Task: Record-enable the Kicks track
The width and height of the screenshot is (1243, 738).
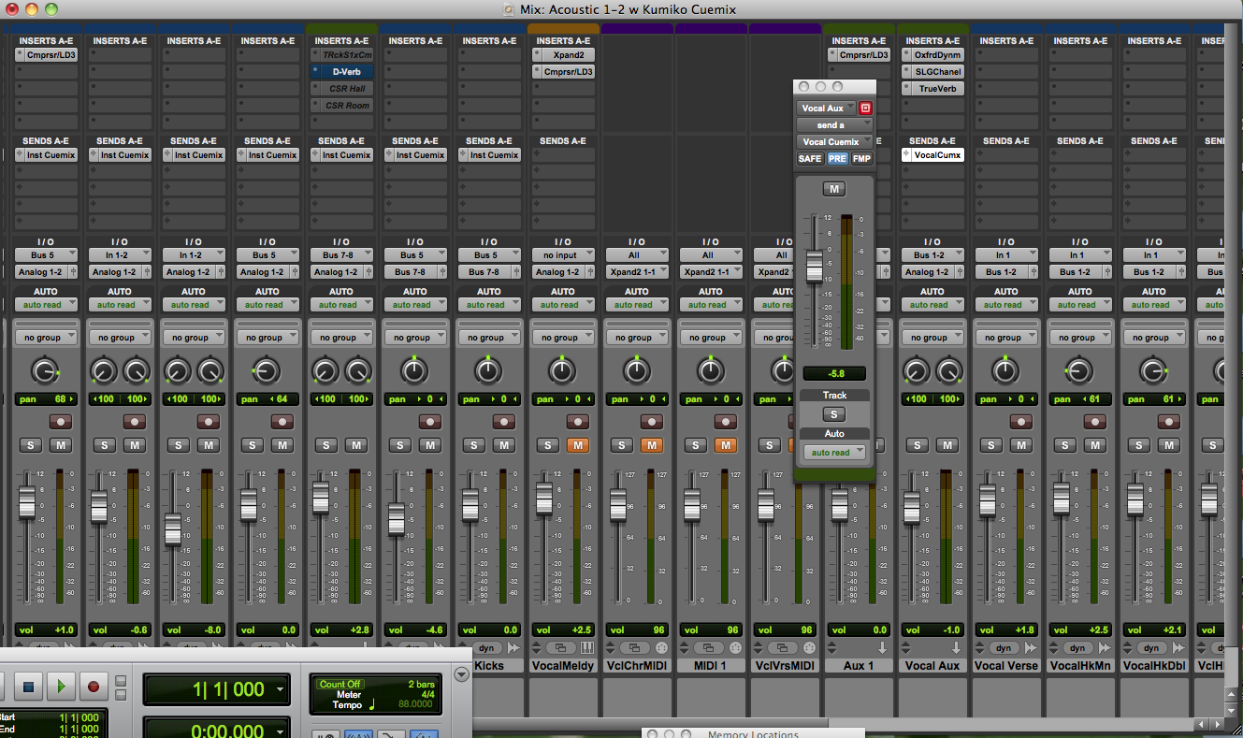Action: coord(504,423)
